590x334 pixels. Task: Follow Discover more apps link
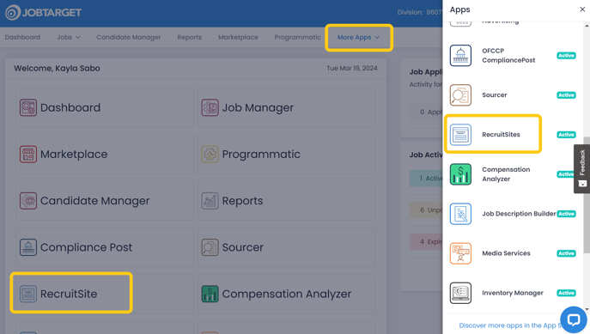[509, 325]
